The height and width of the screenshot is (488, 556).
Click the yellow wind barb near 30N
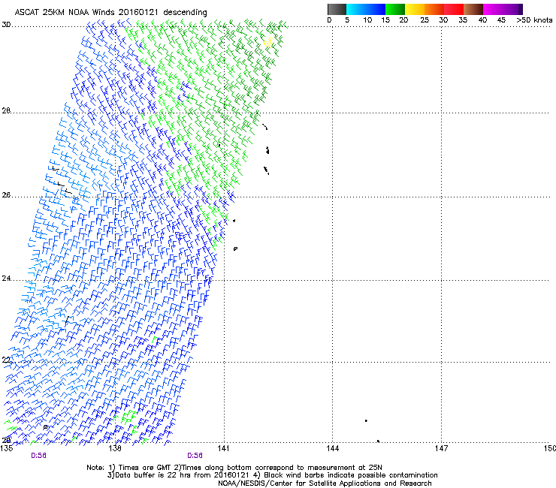268,43
